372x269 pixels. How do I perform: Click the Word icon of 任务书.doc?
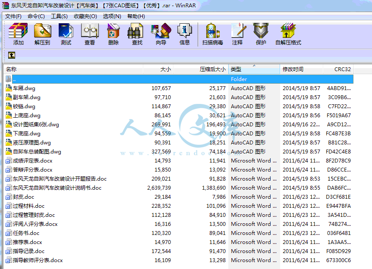[x=9, y=233]
